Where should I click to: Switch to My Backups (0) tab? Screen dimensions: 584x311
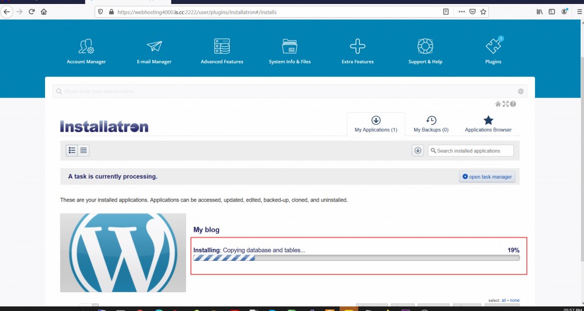tap(431, 124)
